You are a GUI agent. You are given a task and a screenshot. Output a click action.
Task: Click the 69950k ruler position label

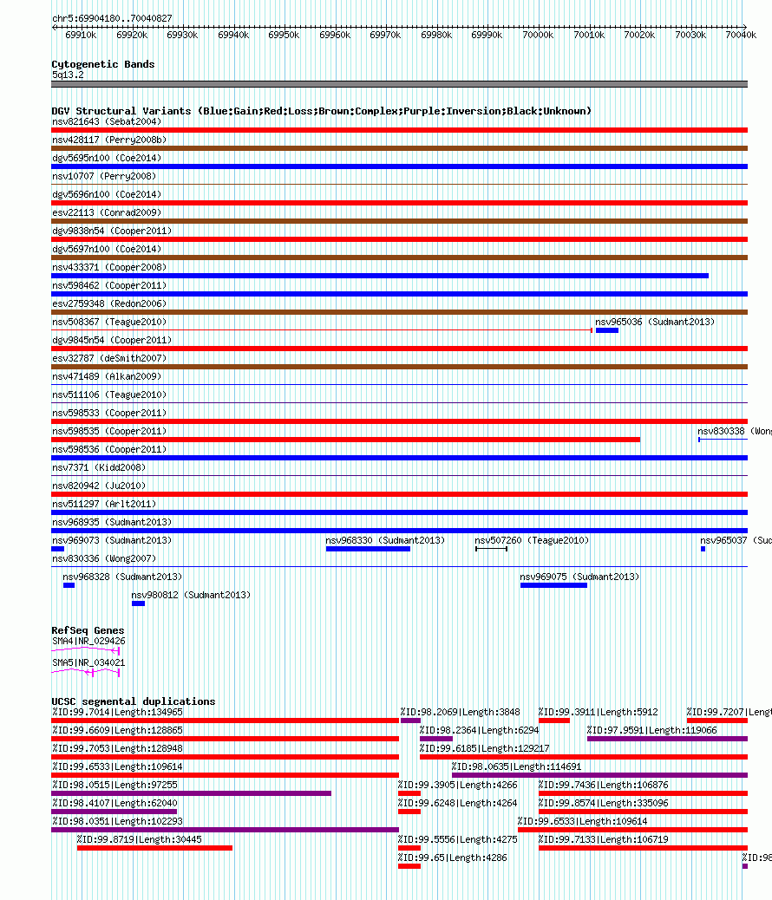[x=284, y=35]
